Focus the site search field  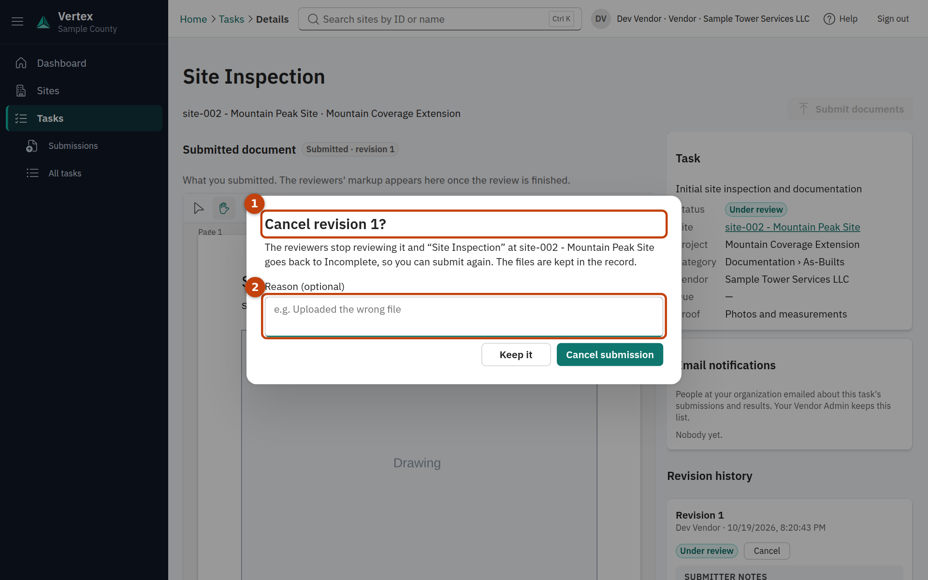click(440, 19)
